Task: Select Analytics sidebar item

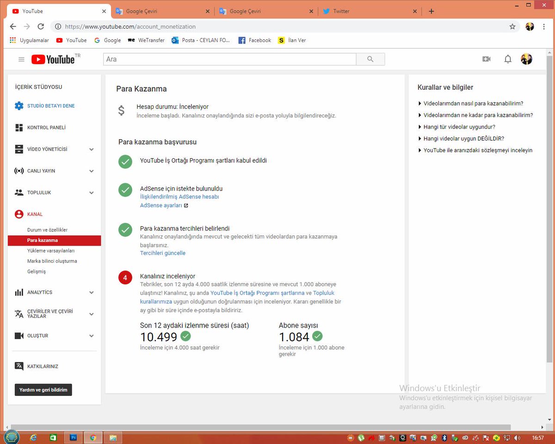Action: tap(40, 293)
